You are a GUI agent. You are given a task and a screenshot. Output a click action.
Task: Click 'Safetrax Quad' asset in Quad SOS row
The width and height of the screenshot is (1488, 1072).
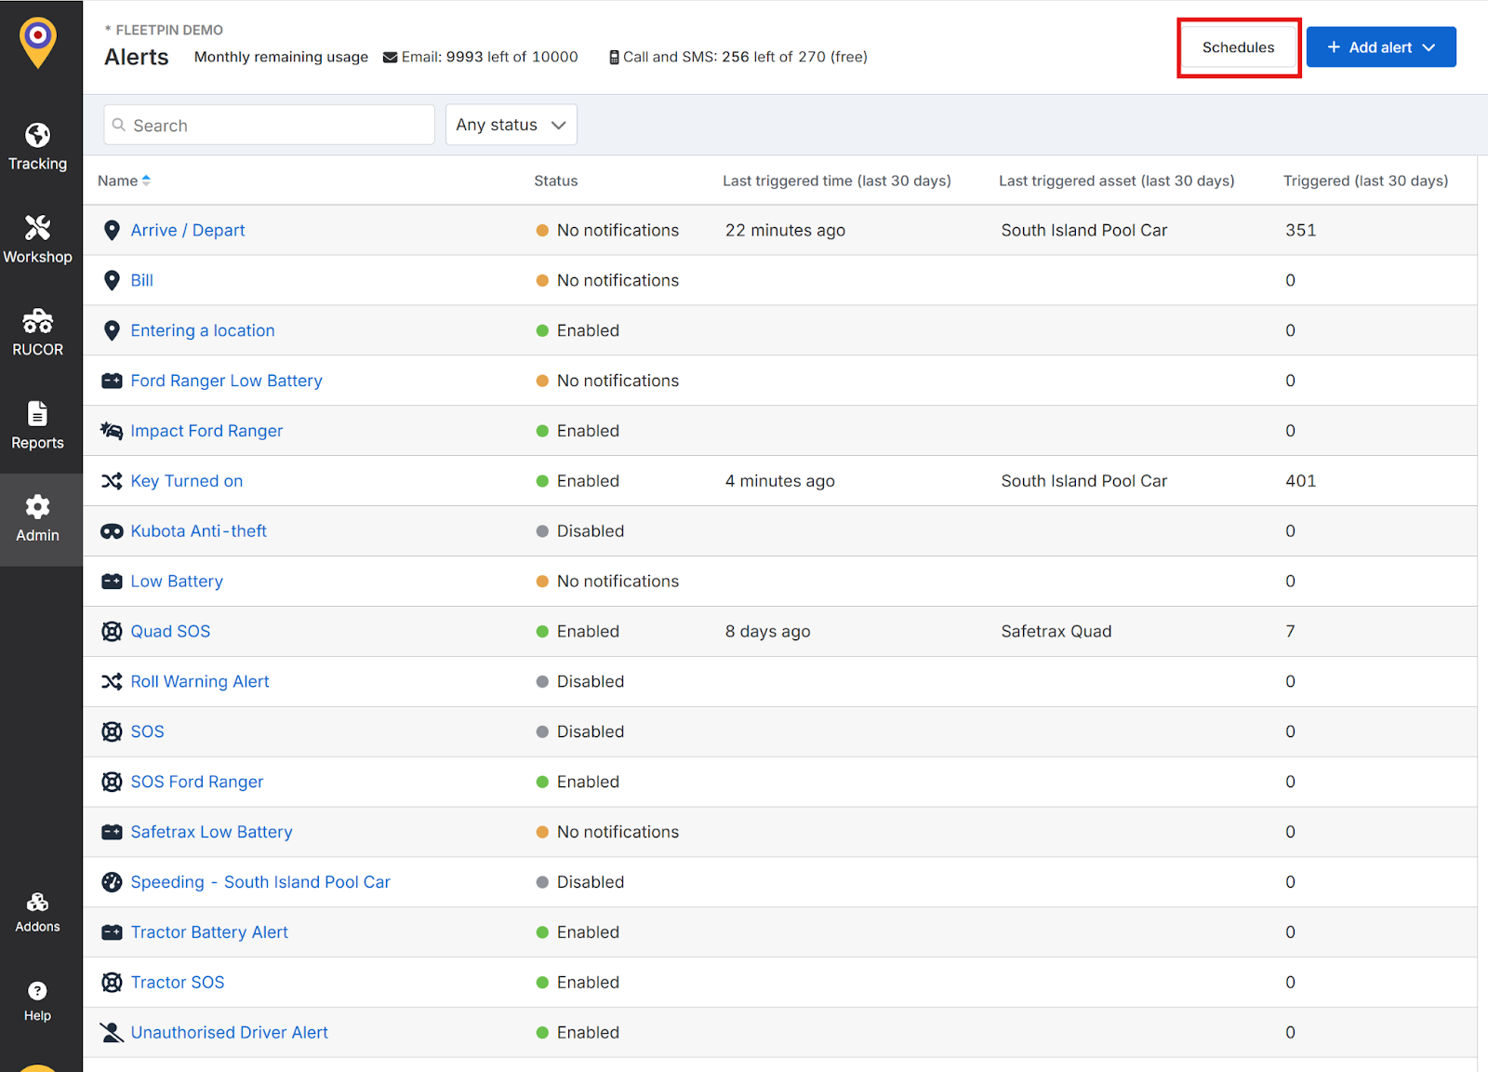[x=1056, y=632]
